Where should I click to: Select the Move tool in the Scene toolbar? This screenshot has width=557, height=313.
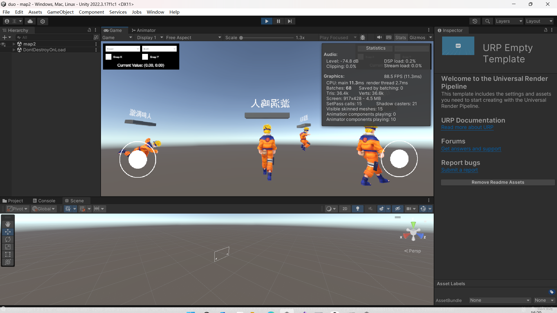point(8,232)
